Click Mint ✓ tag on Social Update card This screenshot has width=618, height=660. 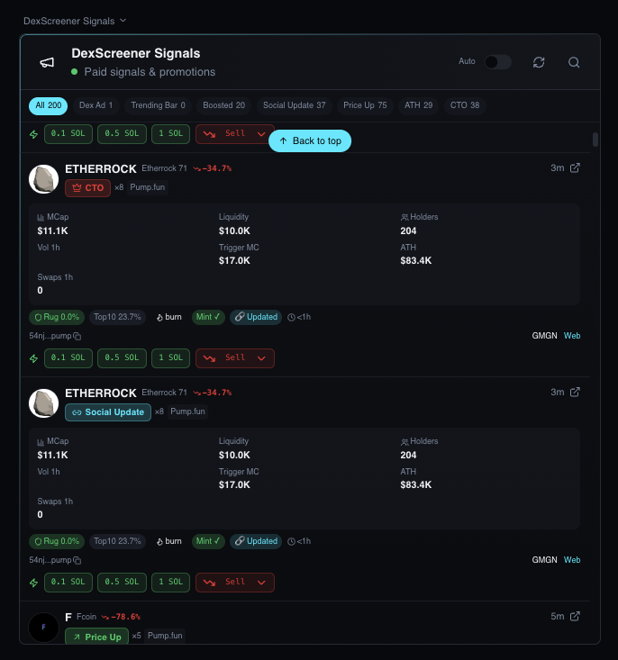click(208, 542)
